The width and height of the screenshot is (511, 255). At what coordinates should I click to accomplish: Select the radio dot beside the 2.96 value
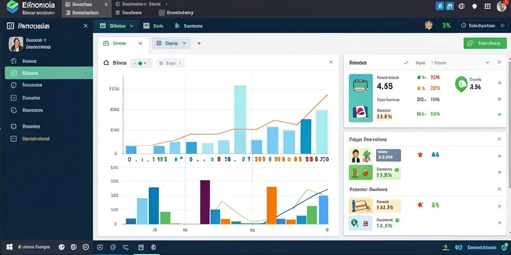pyautogui.click(x=500, y=83)
